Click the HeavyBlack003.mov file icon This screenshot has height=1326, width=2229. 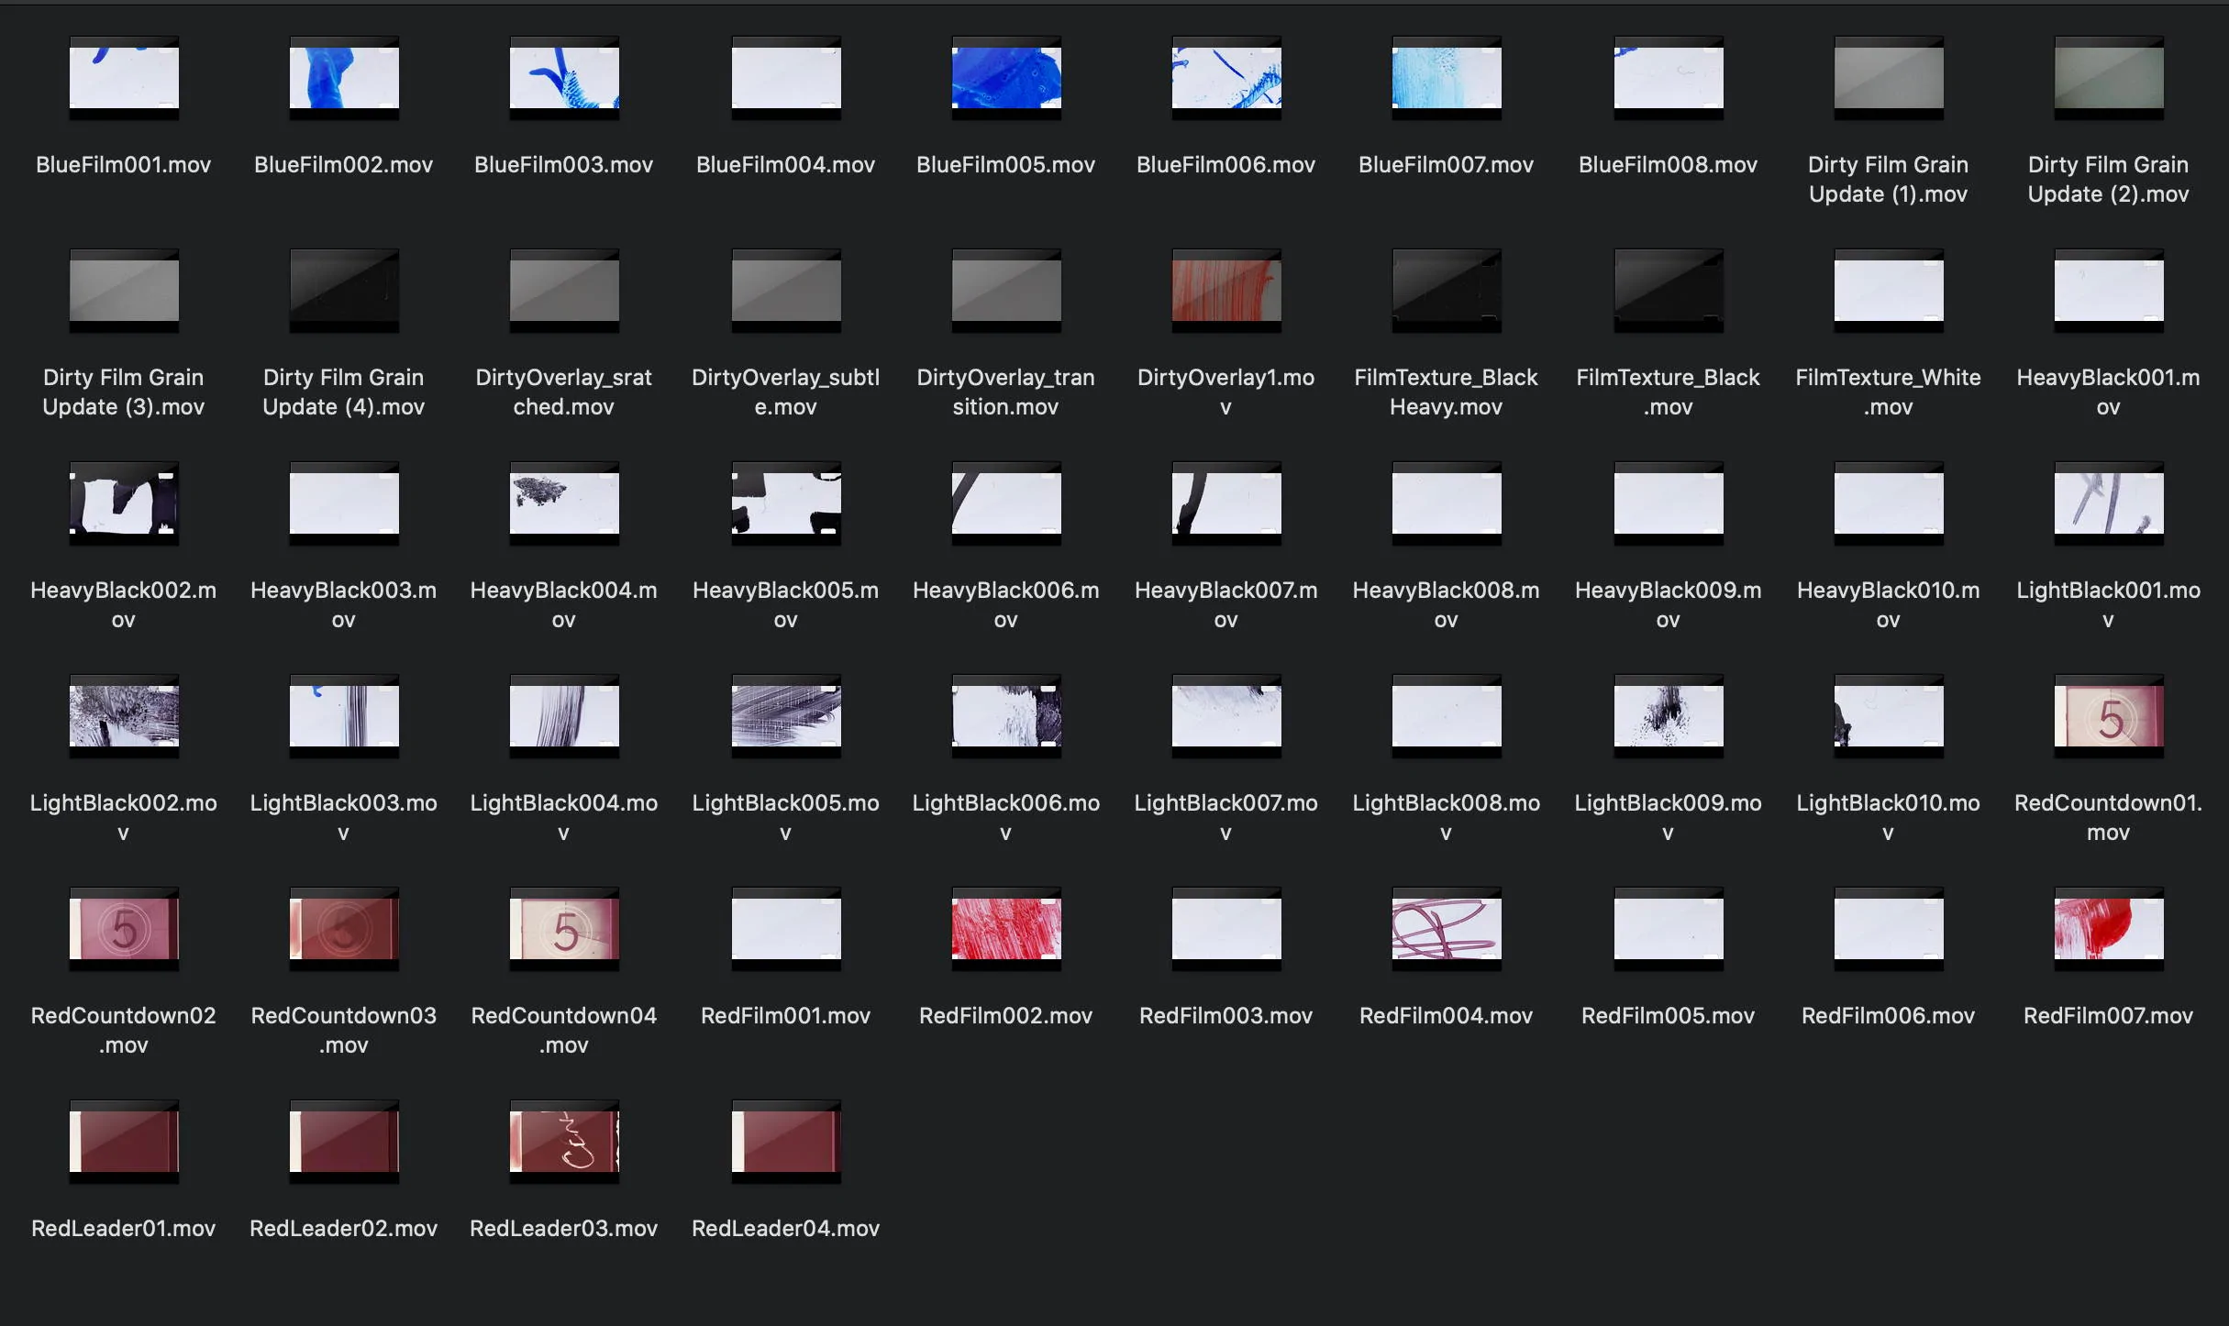(344, 503)
